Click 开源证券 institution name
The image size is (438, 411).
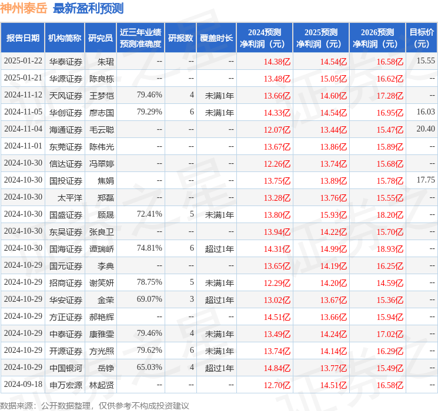(66, 351)
